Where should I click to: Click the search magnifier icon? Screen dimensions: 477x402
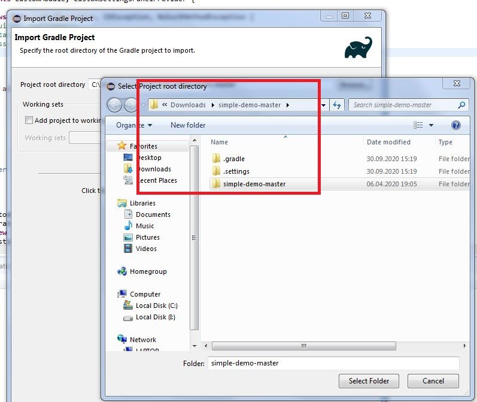(461, 105)
